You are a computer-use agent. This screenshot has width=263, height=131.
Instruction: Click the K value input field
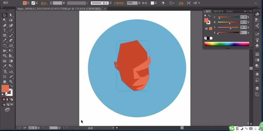(243, 32)
